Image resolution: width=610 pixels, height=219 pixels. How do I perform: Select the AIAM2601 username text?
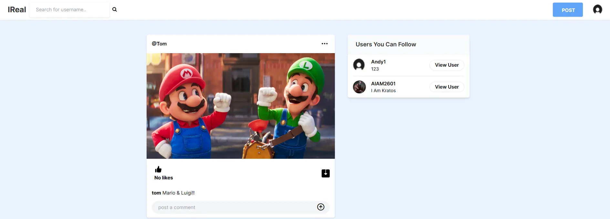(383, 84)
